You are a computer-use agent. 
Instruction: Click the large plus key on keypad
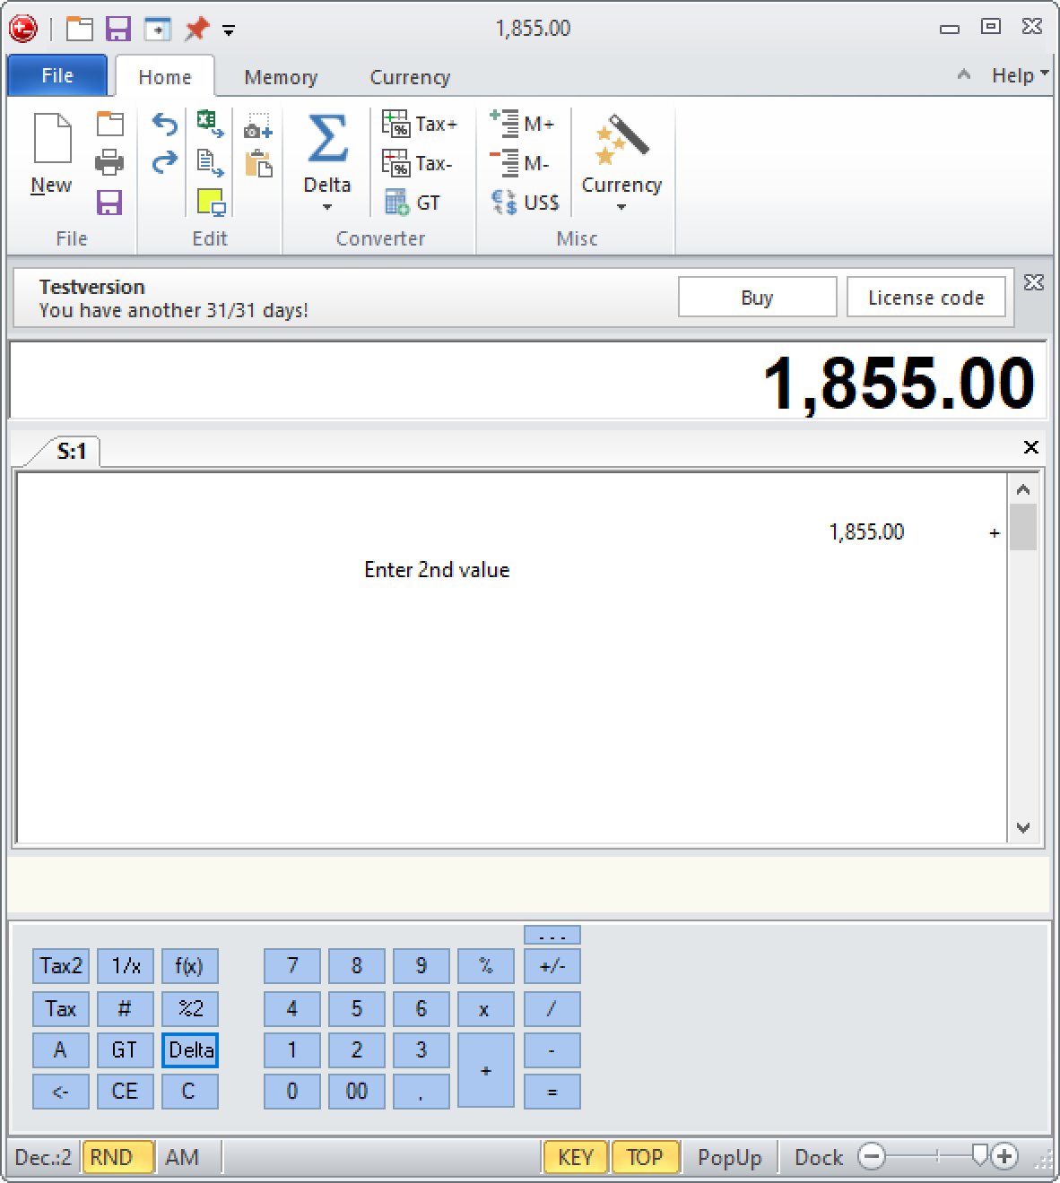486,1071
